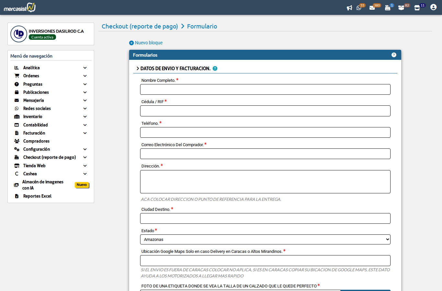Open the help icon beside DATOS DE ENVIO
Image resolution: width=442 pixels, height=291 pixels.
[x=215, y=69]
